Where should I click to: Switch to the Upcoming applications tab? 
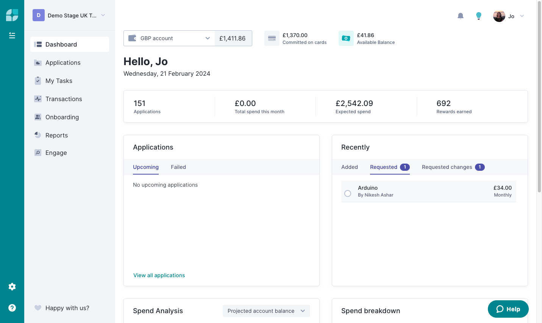tap(146, 167)
